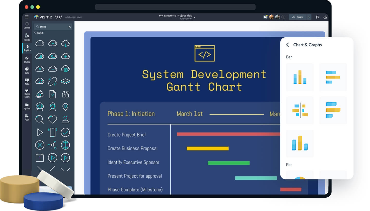370x211 pixels.
Task: Select the globe icon
Action: coord(65,145)
